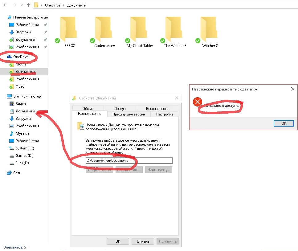Expand the chevron before OneDrive in address bar
298x251 pixels.
point(41,5)
